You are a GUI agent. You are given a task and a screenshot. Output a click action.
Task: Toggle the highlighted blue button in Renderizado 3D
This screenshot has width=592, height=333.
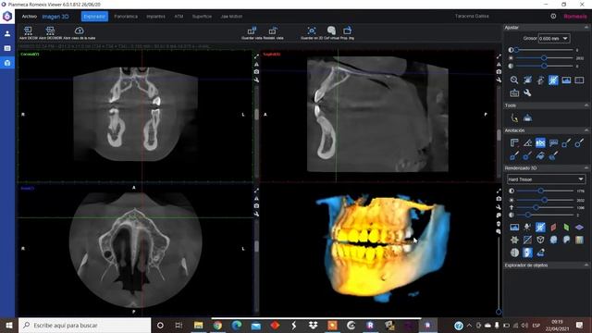pos(527,253)
